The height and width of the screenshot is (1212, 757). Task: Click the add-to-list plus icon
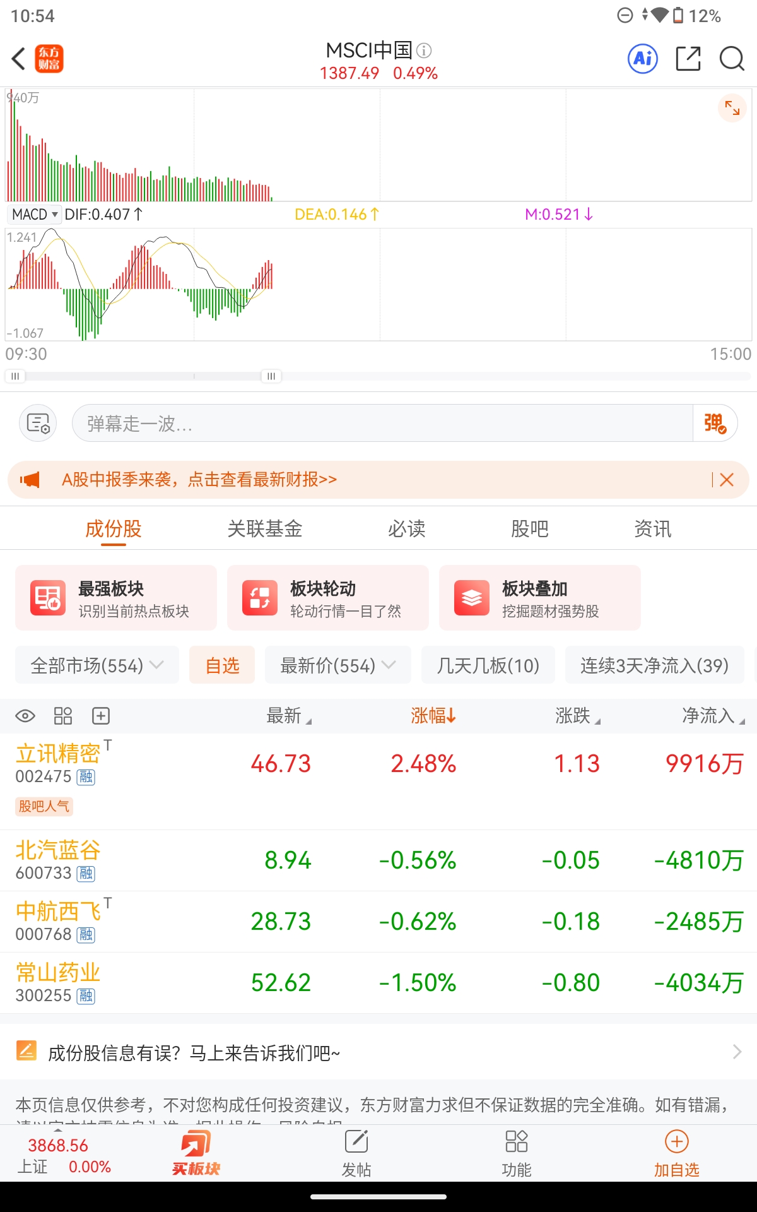[101, 716]
